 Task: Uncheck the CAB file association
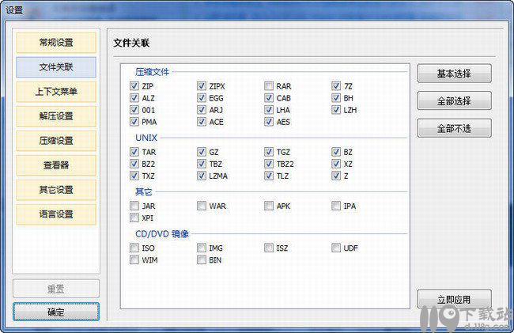pyautogui.click(x=269, y=97)
